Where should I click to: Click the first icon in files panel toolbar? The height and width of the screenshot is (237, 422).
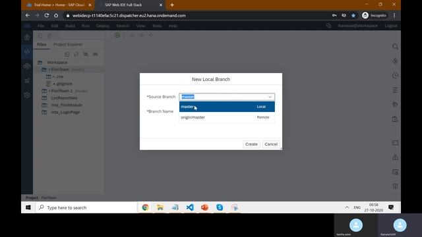(x=67, y=54)
